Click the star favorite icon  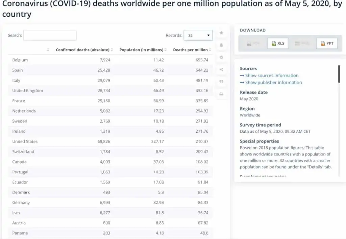pos(221,33)
